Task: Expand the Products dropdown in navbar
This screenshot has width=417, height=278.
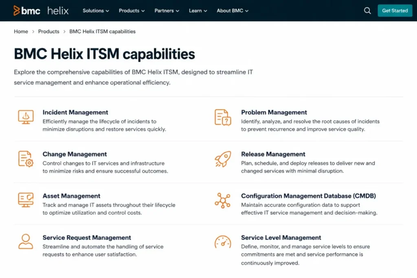Action: [132, 11]
